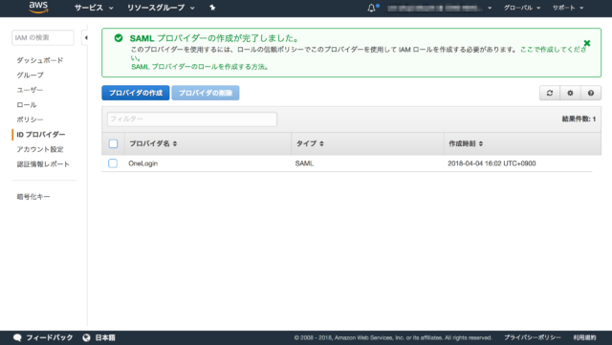Click the pin shortcut icon in header
The width and height of the screenshot is (612, 345).
(x=212, y=8)
